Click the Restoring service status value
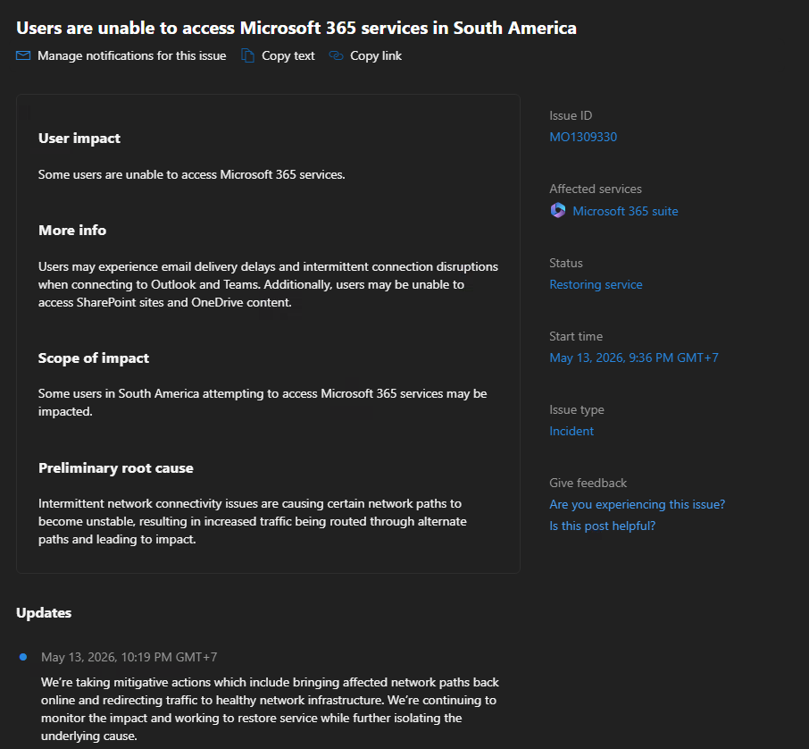Viewport: 809px width, 749px height. click(596, 284)
